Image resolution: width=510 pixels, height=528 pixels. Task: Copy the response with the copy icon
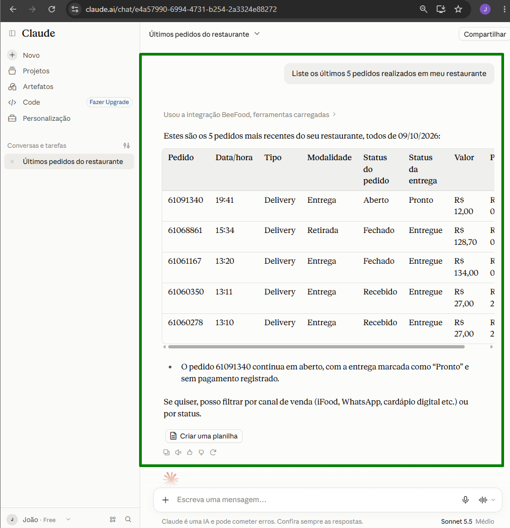(166, 452)
